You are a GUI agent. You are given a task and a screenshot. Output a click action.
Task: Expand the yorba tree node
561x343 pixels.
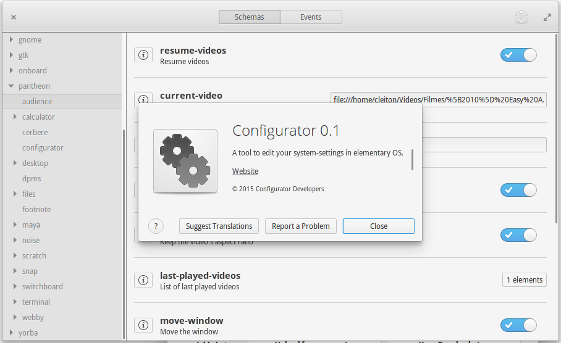pyautogui.click(x=11, y=333)
